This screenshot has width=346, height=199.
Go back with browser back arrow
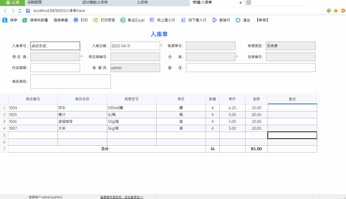pos(5,11)
